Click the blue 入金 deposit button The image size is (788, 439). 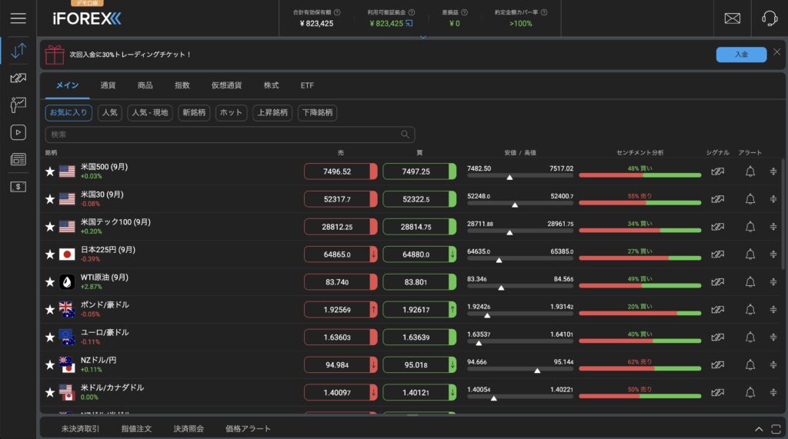(741, 55)
